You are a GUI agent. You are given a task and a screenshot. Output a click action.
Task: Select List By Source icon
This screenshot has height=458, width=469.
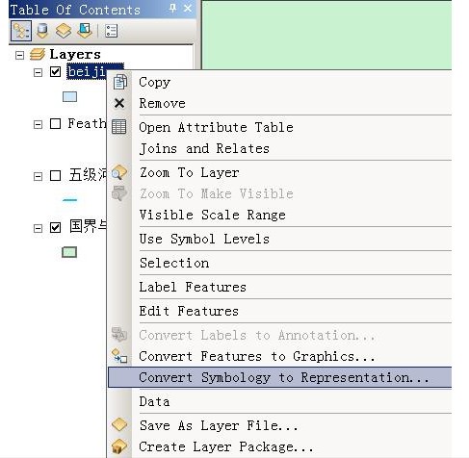click(42, 31)
